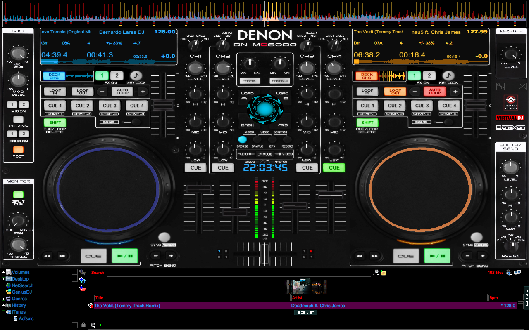Click the VIRTUAL DJ logo badge
The width and height of the screenshot is (529, 330).
click(510, 118)
